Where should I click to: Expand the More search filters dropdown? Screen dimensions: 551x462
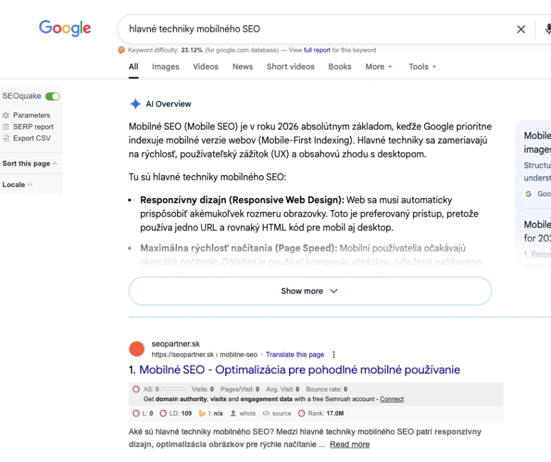tap(379, 67)
